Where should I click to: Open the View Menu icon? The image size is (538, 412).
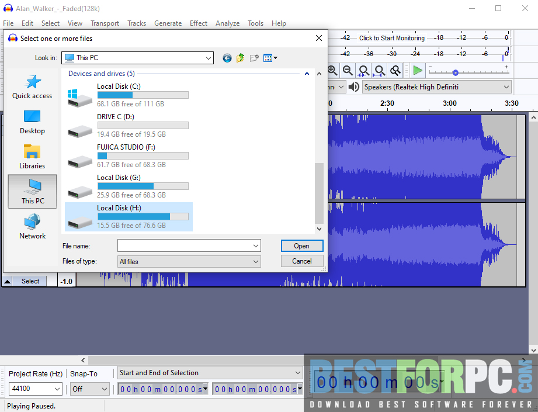click(268, 58)
